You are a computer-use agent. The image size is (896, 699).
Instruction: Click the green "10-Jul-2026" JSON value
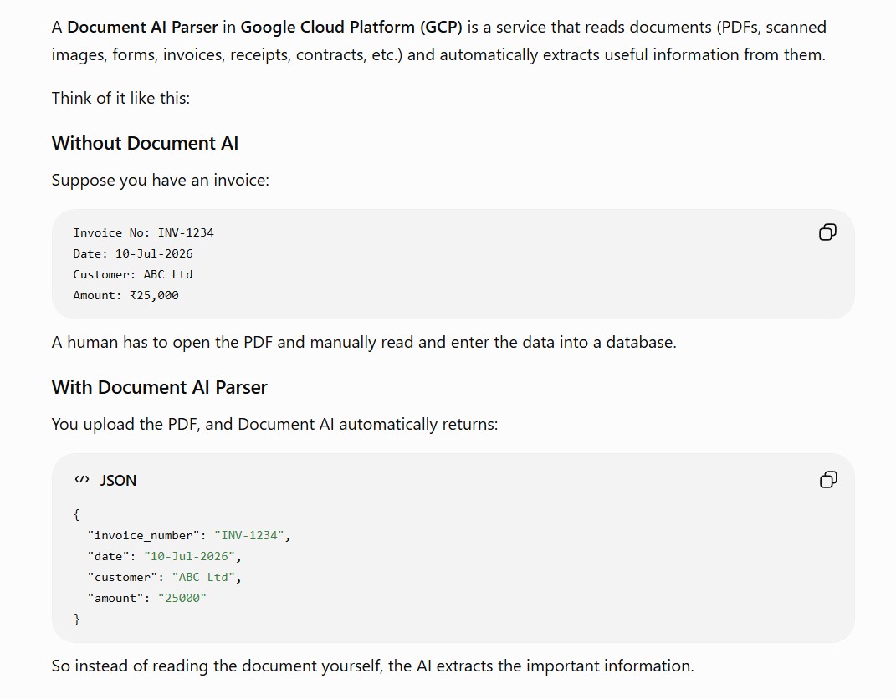click(x=189, y=556)
